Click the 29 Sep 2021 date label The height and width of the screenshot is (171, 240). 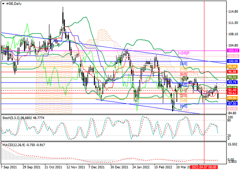click(31, 167)
